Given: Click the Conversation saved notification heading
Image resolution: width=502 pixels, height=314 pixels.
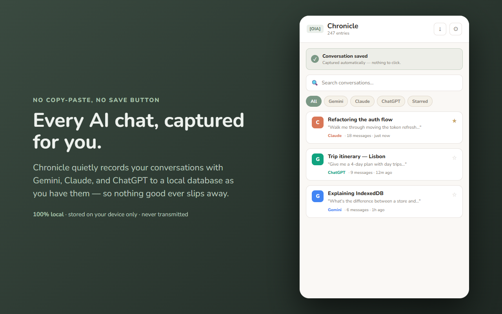Looking at the screenshot, I should tap(345, 56).
